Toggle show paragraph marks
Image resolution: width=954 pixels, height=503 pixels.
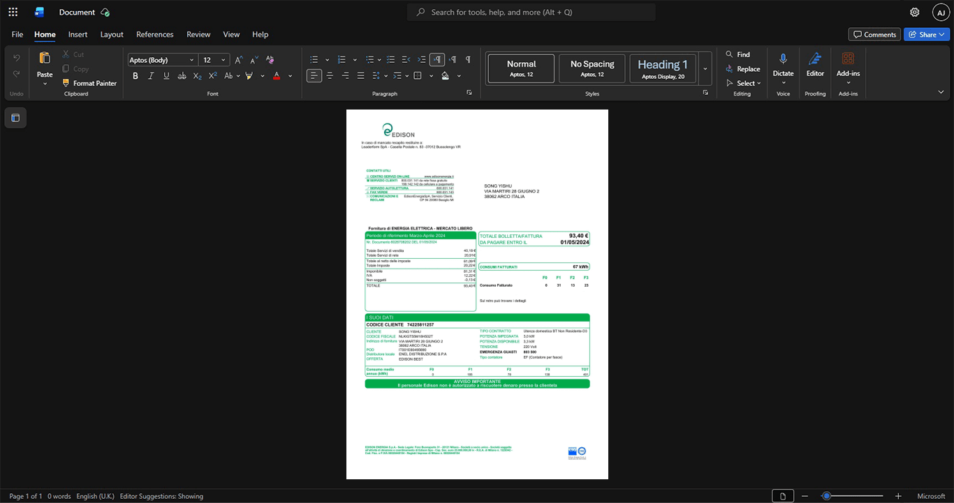(468, 60)
